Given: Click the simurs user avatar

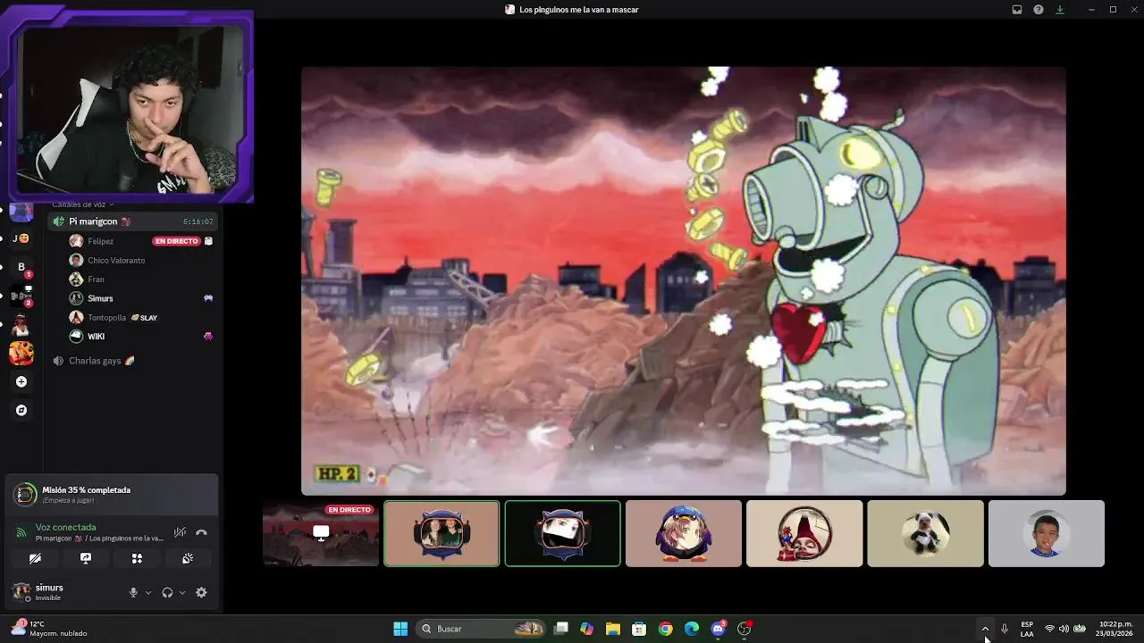Looking at the screenshot, I should (21, 591).
